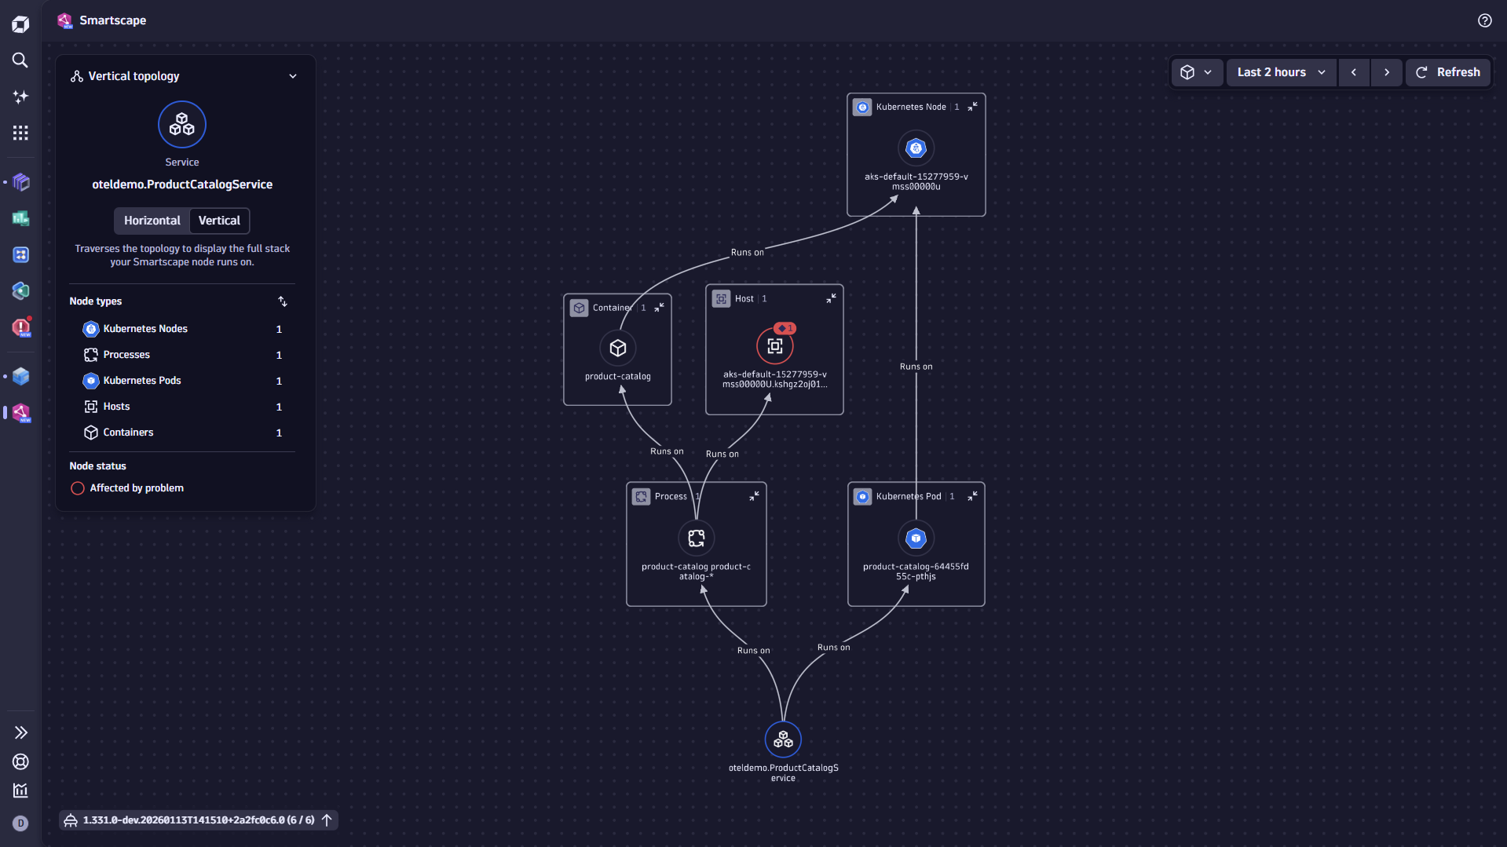Click the Refresh button
1507x847 pixels.
point(1447,72)
